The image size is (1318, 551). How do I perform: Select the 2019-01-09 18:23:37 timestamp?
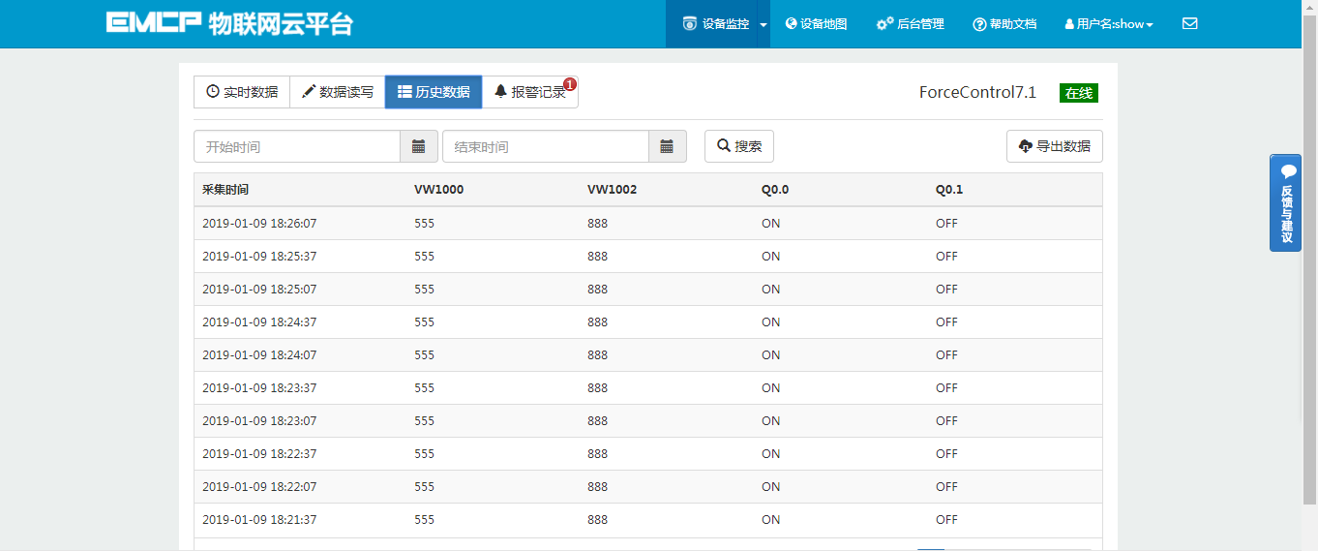pos(259,387)
